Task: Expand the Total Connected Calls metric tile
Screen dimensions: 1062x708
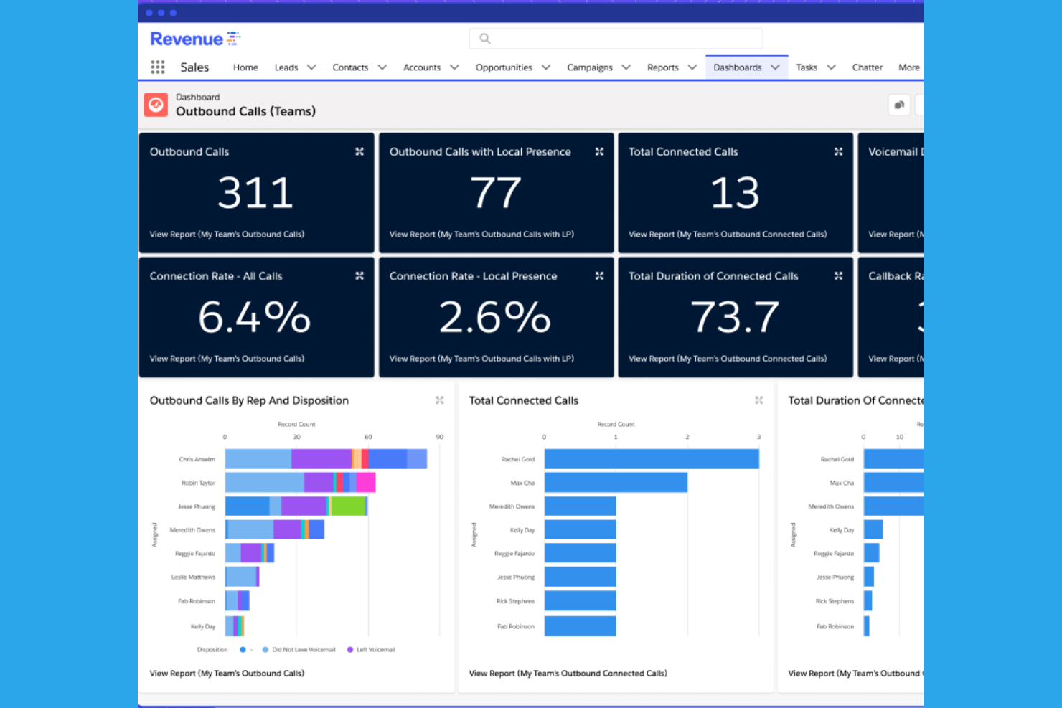Action: [838, 152]
